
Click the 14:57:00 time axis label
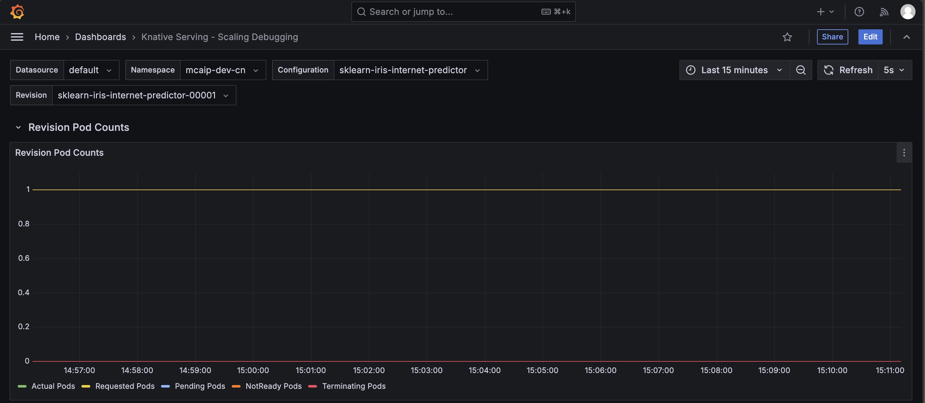pos(79,371)
